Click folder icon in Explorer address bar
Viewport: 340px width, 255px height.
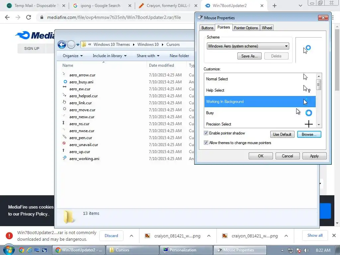[x=84, y=44]
